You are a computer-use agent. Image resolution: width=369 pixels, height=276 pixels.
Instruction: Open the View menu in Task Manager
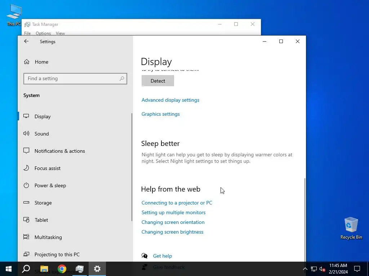tap(60, 33)
